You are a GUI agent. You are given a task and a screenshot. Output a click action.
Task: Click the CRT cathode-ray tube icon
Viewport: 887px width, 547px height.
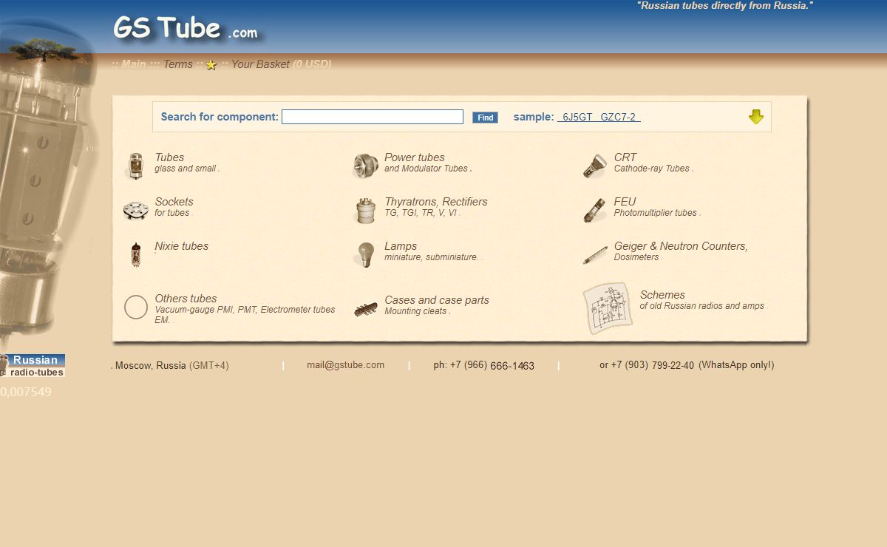point(594,166)
